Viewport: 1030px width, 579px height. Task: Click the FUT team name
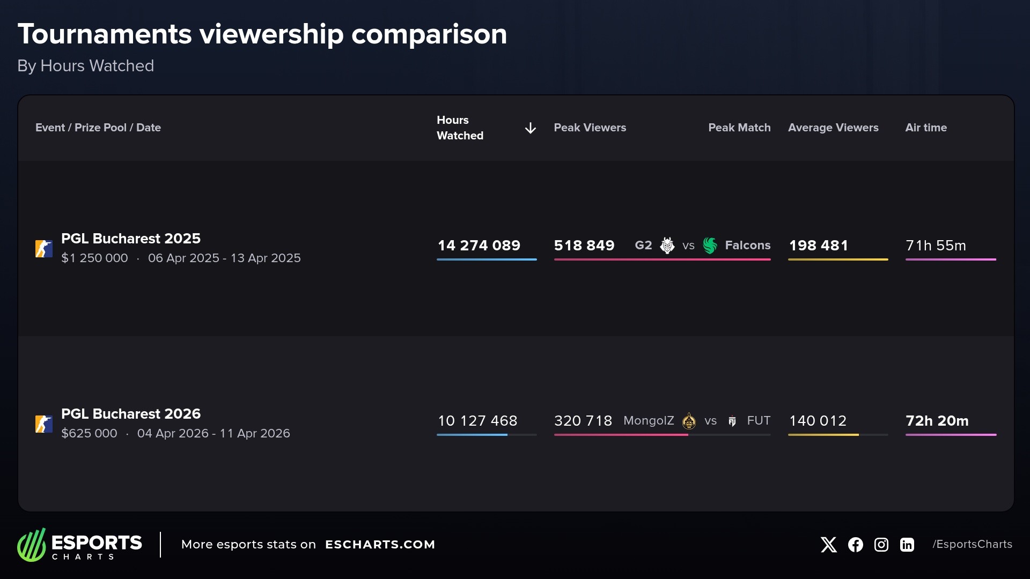[759, 421]
